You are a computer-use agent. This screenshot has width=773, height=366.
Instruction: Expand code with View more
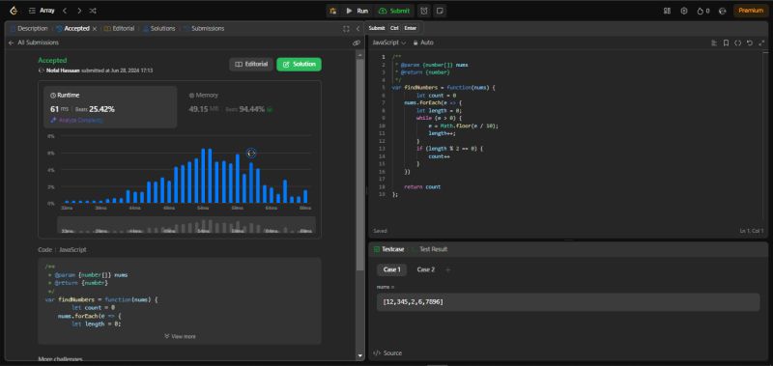pyautogui.click(x=180, y=336)
